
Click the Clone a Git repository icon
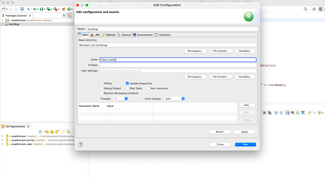(x=52, y=132)
